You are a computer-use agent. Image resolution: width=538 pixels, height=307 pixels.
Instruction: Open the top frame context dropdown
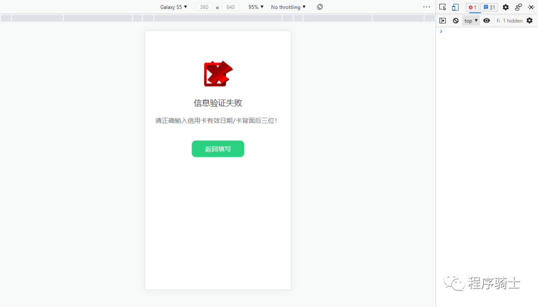[x=470, y=20]
